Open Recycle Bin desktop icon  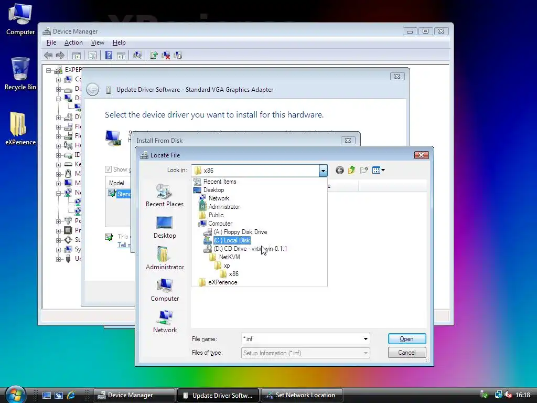click(20, 73)
